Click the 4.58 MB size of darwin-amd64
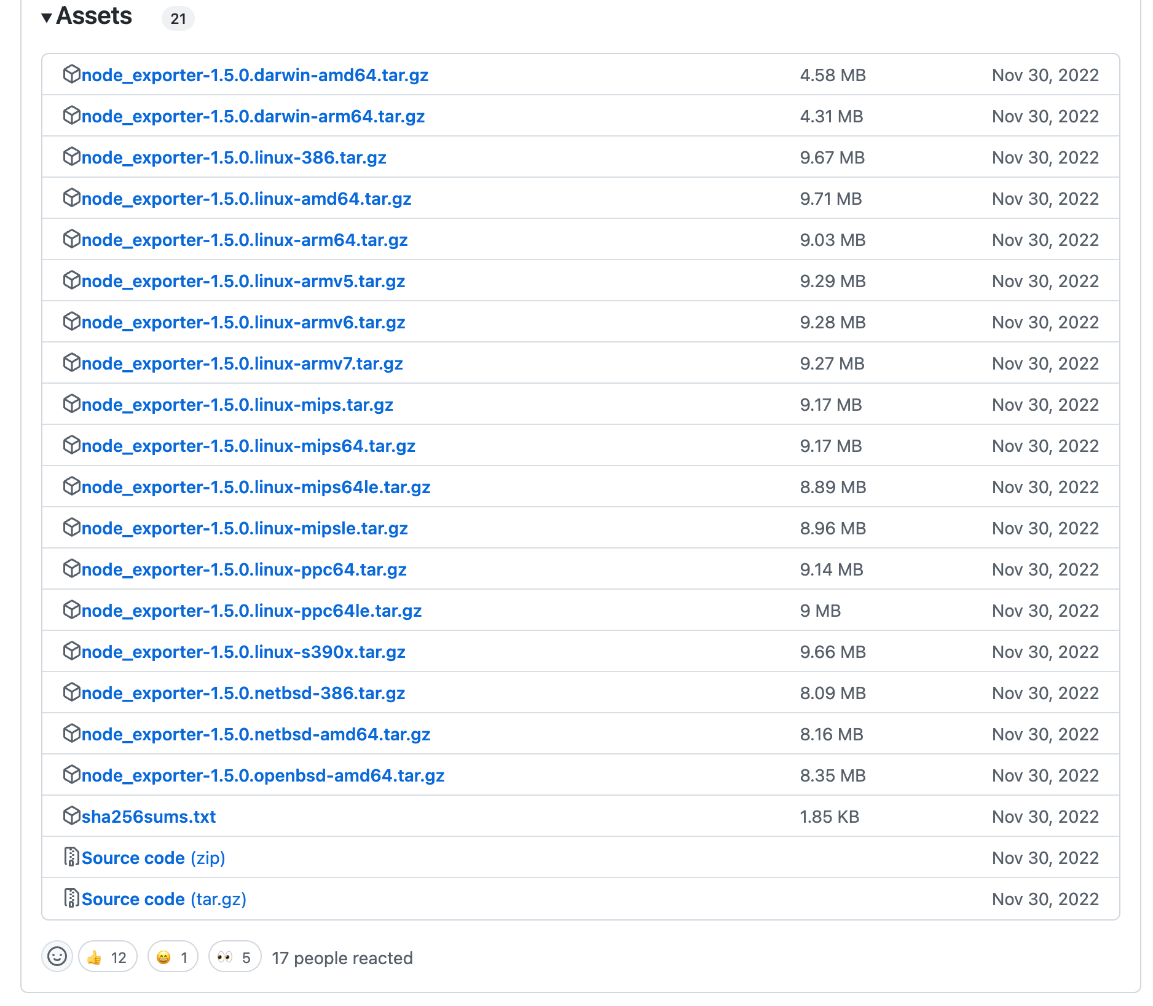 click(833, 75)
